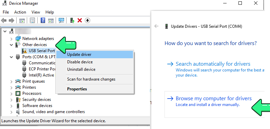Expand Sound, video and game controllers
Screen dimensions: 270x129
point(12,112)
